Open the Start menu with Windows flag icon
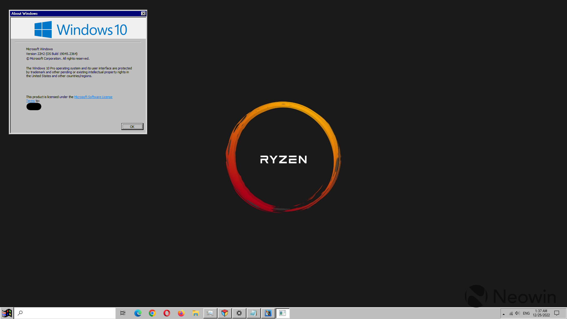The height and width of the screenshot is (319, 567). coord(7,313)
